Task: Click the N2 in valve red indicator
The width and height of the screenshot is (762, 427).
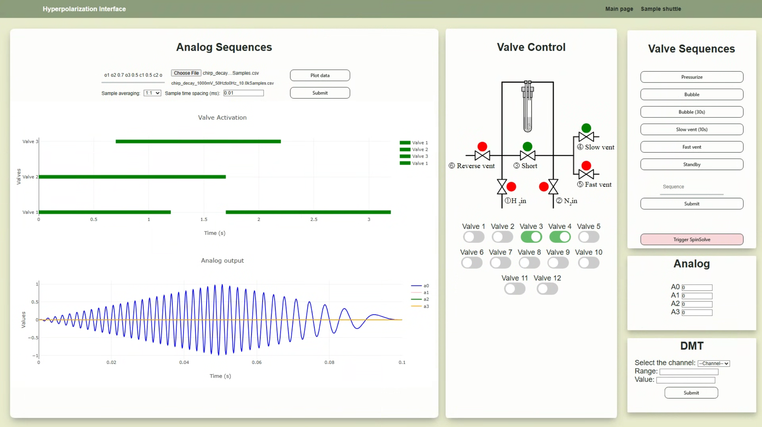Action: tap(543, 187)
